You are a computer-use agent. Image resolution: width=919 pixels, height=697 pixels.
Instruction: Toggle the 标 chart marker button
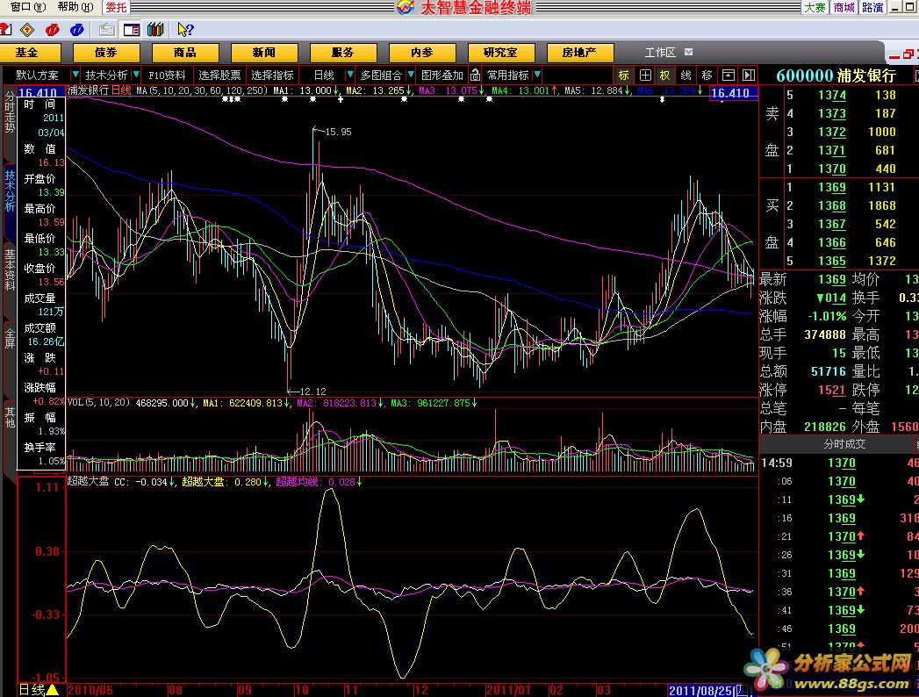click(x=623, y=75)
